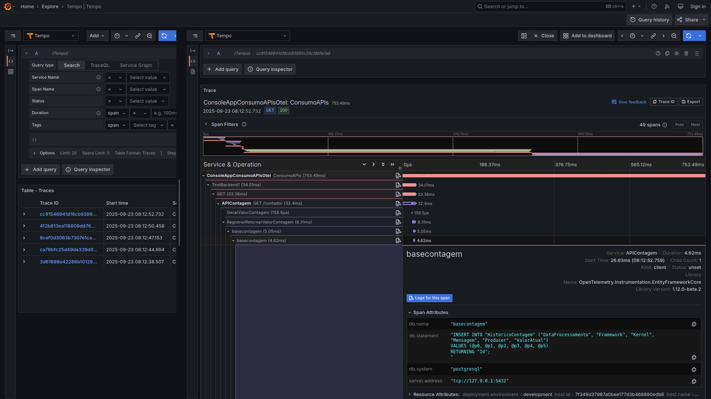Delete query with trash icon
This screenshot has height=399, width=711.
click(x=686, y=54)
